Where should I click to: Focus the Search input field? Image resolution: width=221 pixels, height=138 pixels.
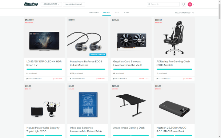(163, 4)
